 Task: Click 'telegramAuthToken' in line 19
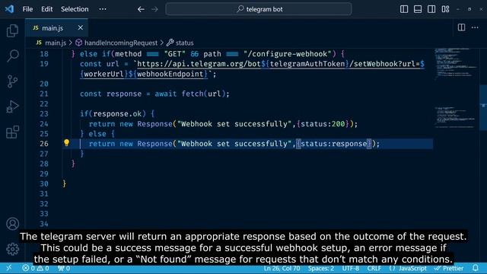pyautogui.click(x=307, y=64)
